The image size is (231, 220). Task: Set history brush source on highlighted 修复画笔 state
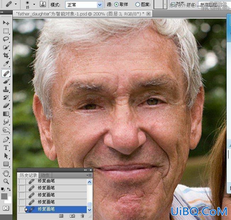[22, 209]
